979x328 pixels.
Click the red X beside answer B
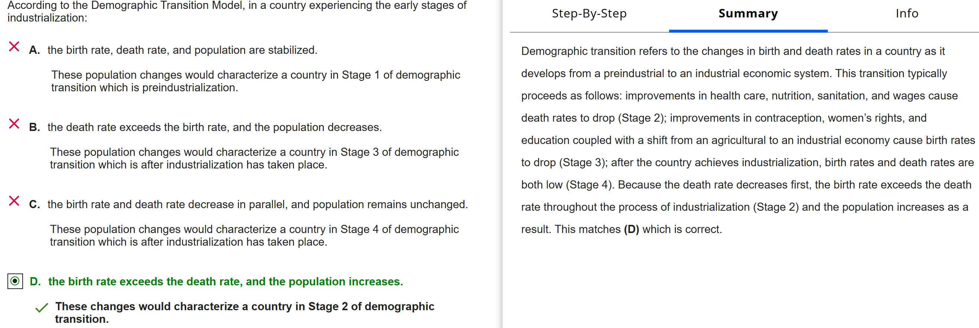click(14, 124)
